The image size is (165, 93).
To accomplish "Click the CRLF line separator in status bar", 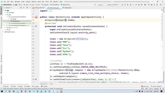I will tap(146, 89).
